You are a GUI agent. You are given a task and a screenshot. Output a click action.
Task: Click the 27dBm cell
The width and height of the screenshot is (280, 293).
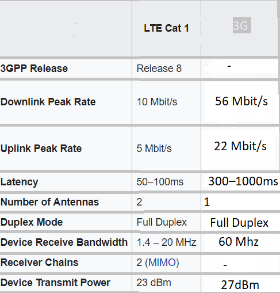coord(240,285)
